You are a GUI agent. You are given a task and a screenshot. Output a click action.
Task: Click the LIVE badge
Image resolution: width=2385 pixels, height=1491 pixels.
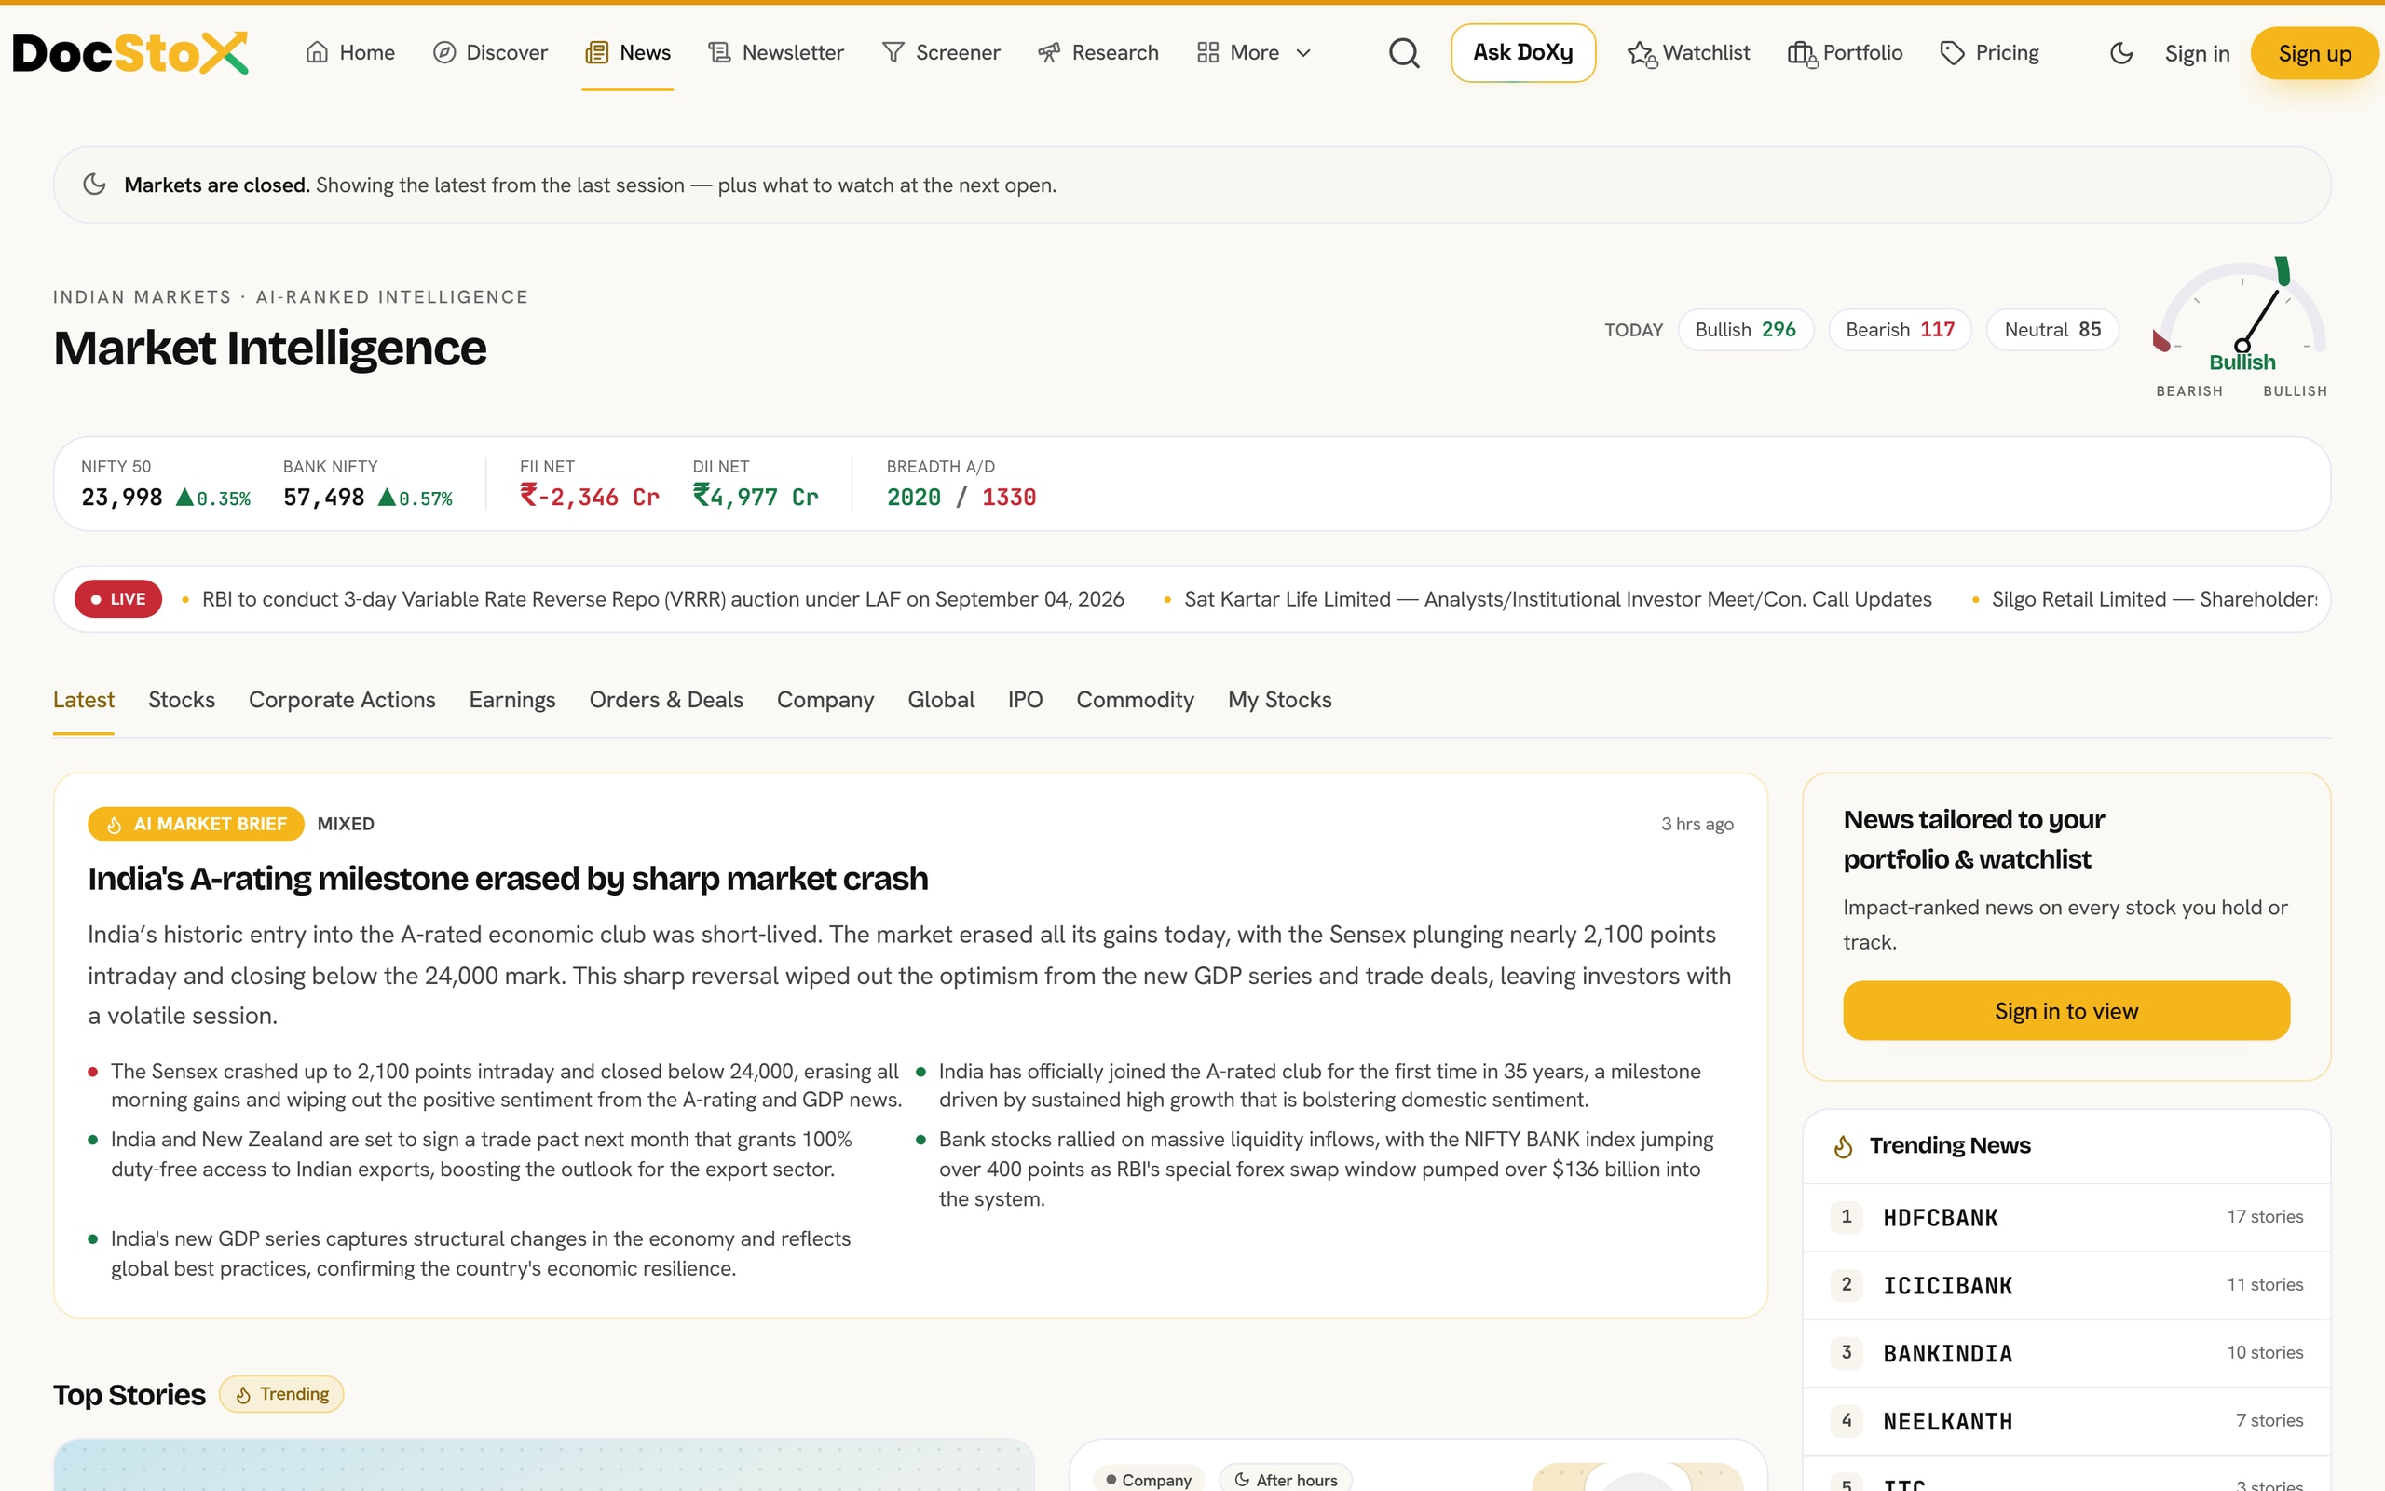click(118, 599)
